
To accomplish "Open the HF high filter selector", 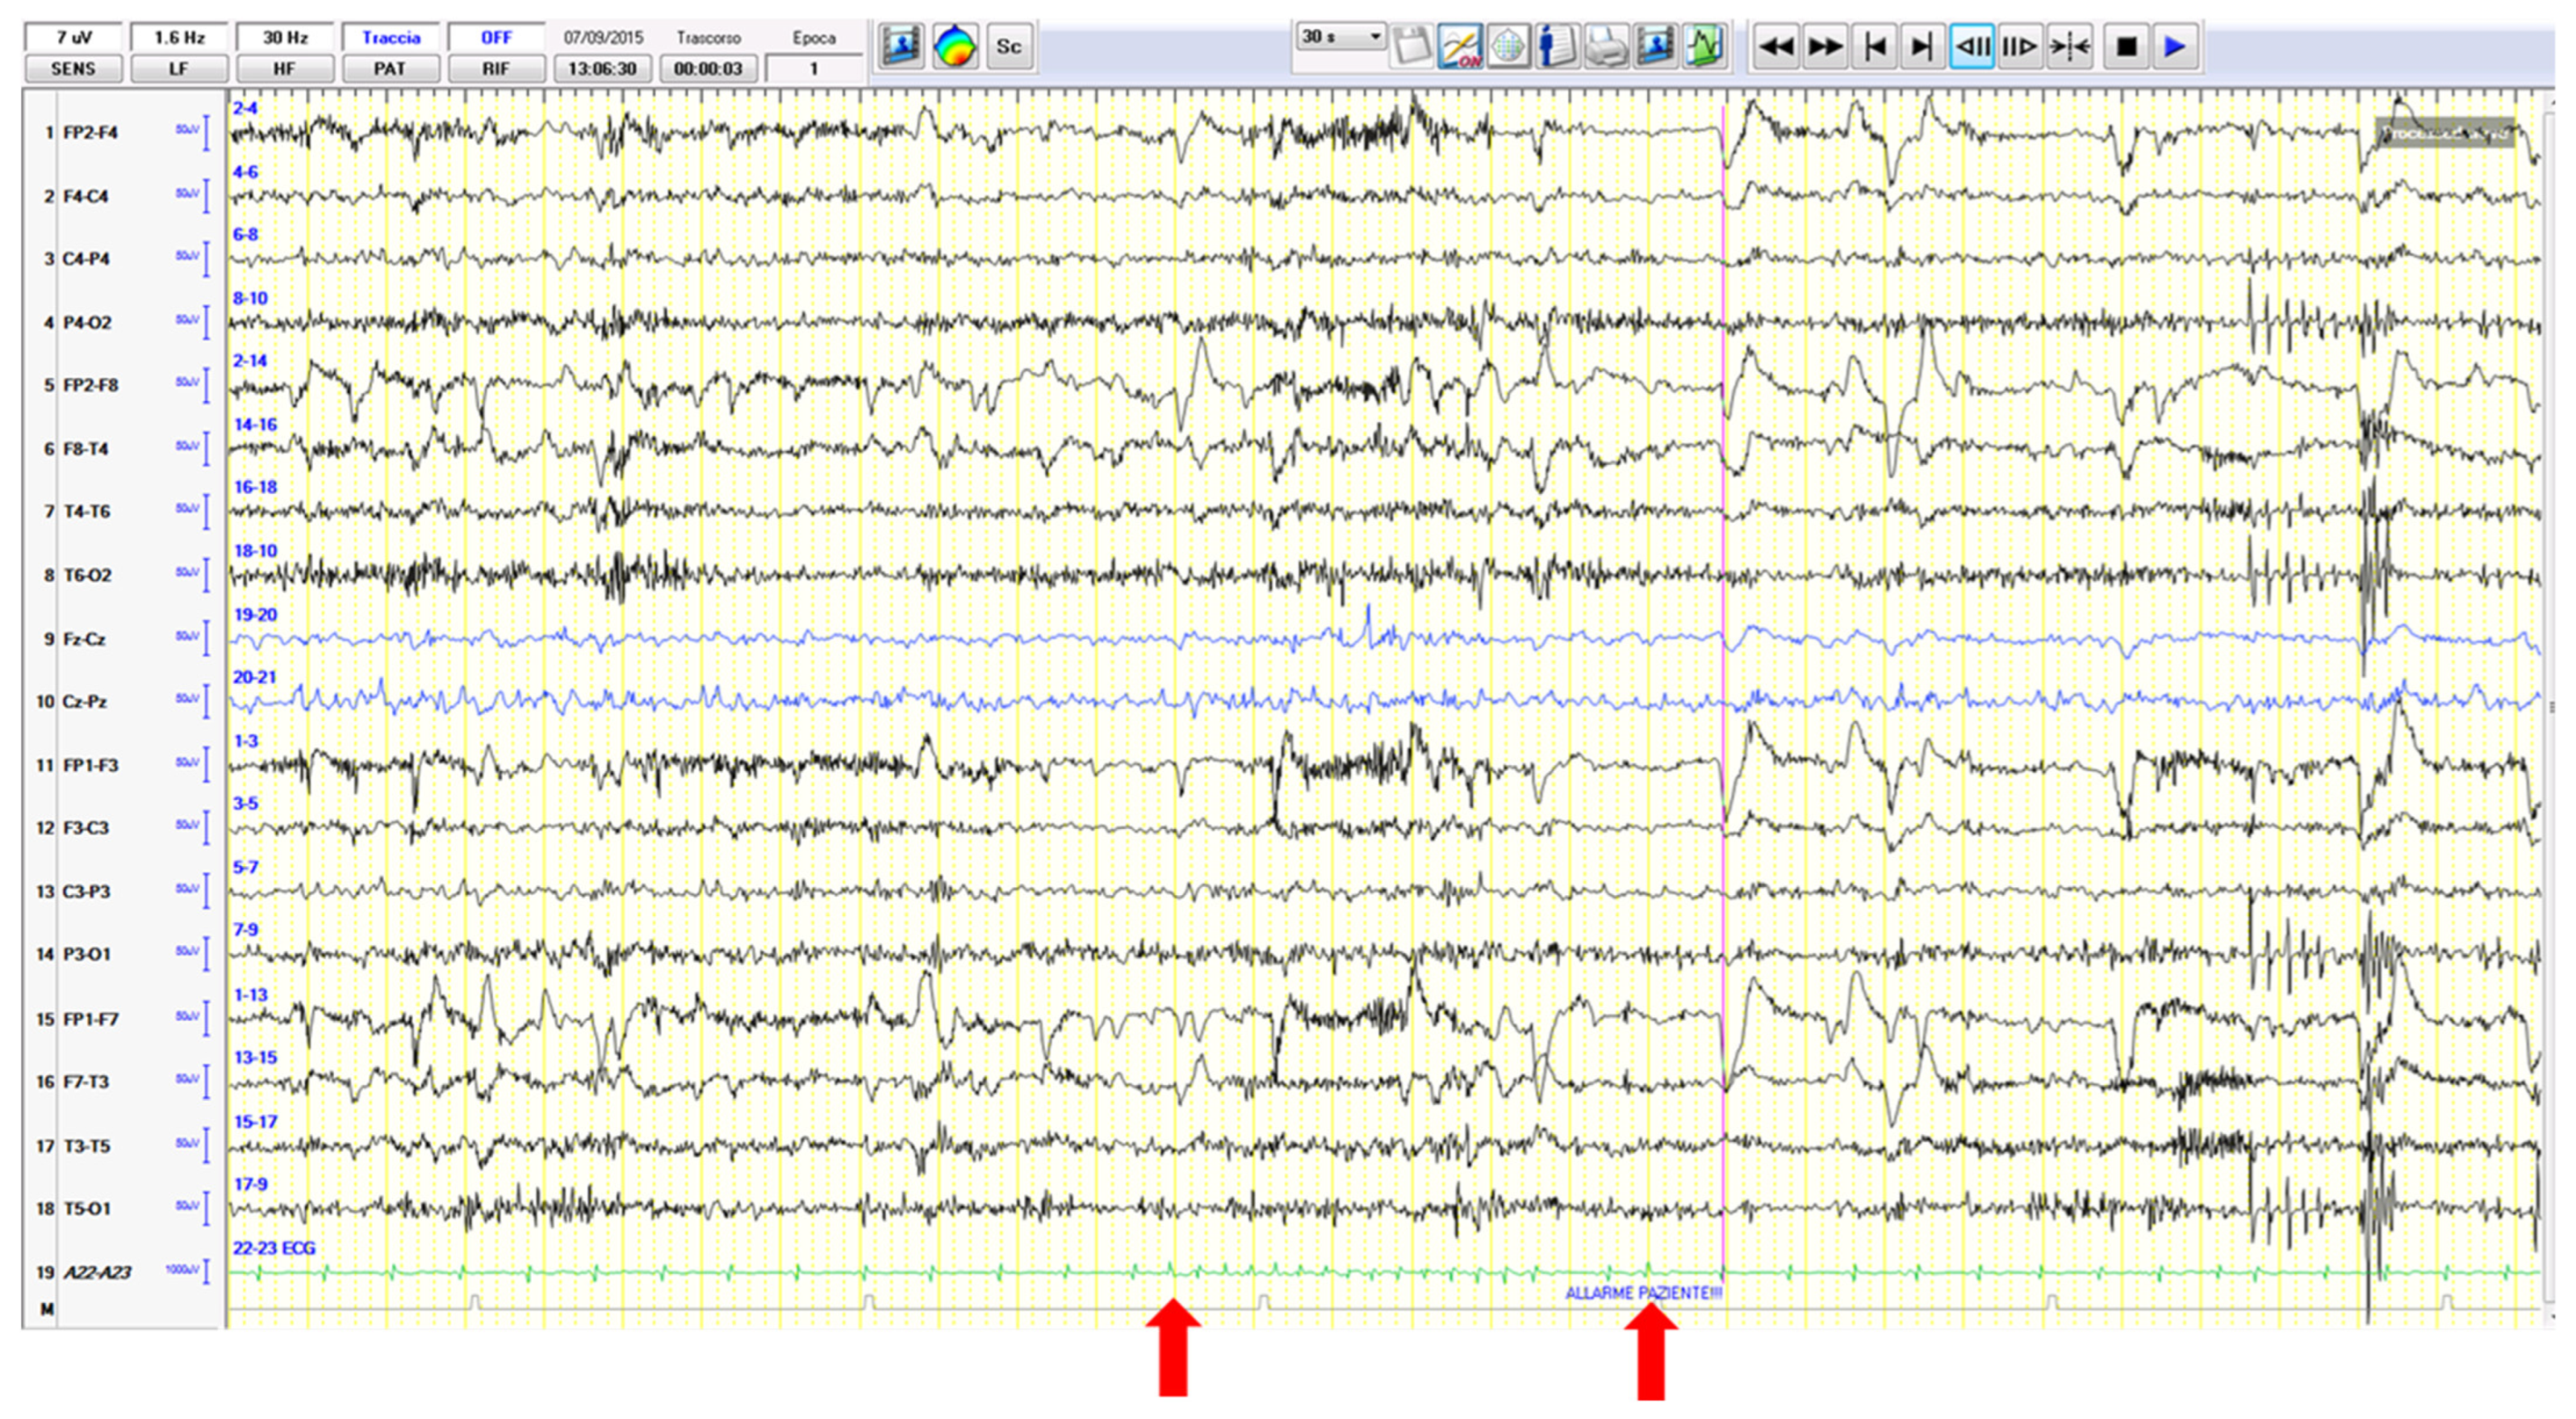I will coord(284,69).
